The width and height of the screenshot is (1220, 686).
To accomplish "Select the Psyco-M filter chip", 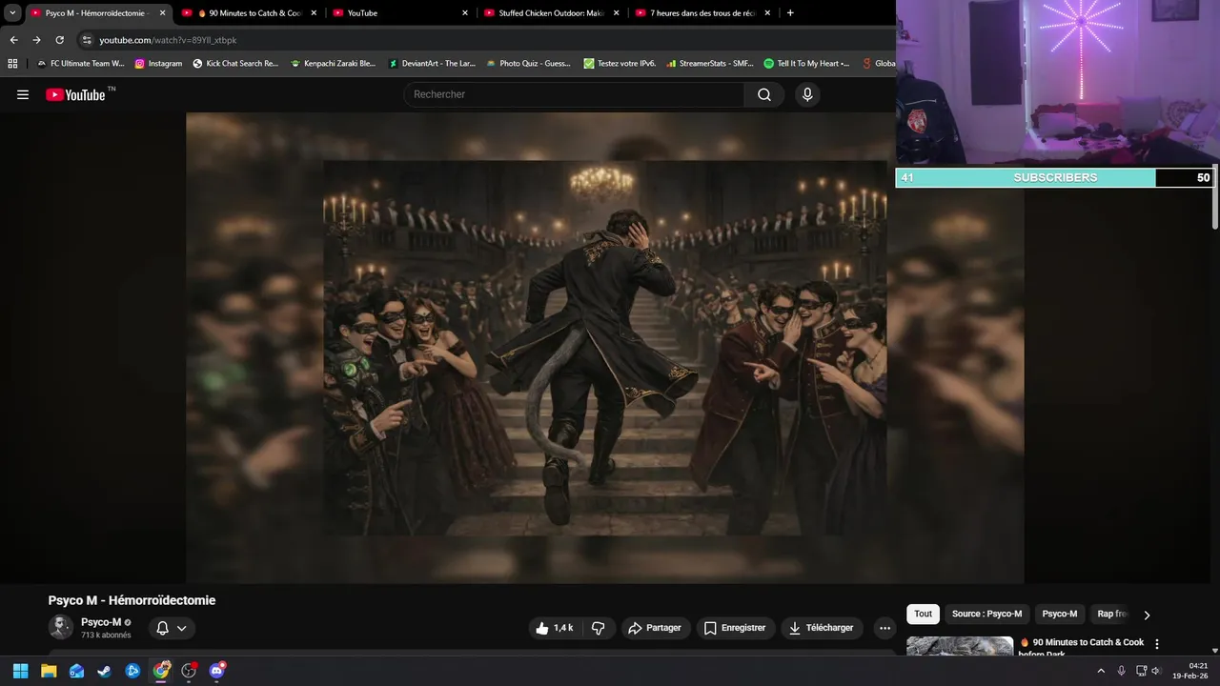I will point(1059,615).
